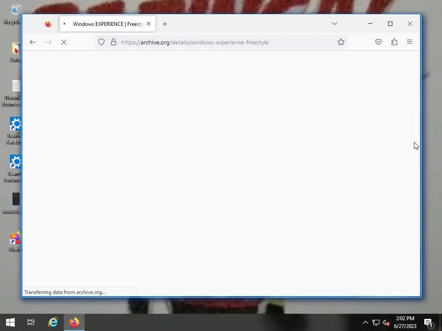Screen dimensions: 442x331
Task: Stop loading the page
Action: click(x=64, y=42)
